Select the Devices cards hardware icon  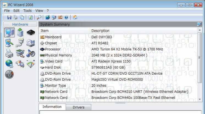tap(20, 53)
